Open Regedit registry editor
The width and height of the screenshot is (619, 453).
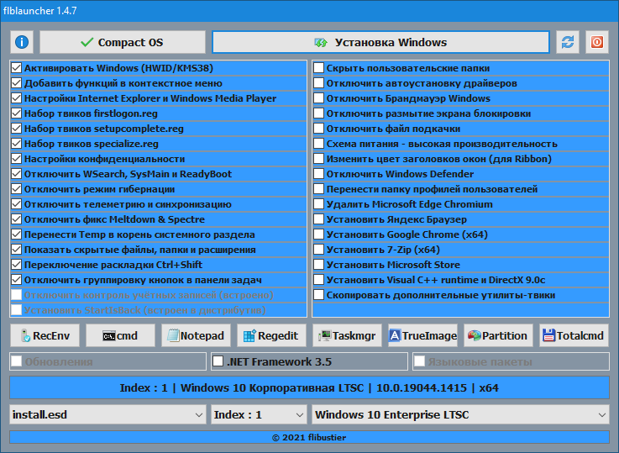(x=271, y=335)
